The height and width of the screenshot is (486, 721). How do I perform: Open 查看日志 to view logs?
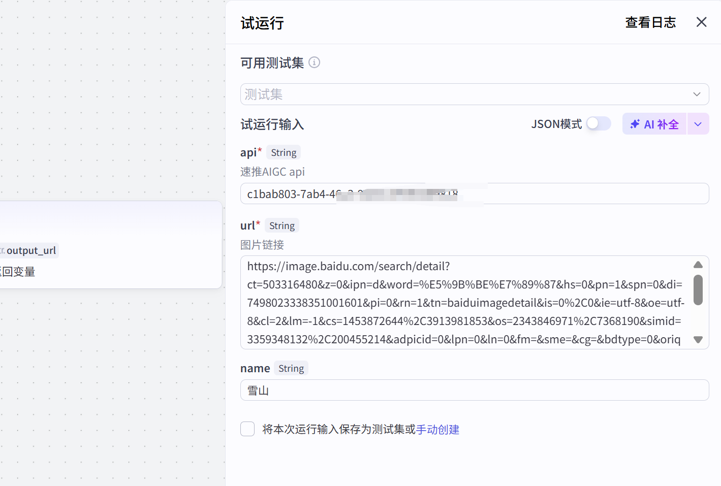click(x=650, y=22)
